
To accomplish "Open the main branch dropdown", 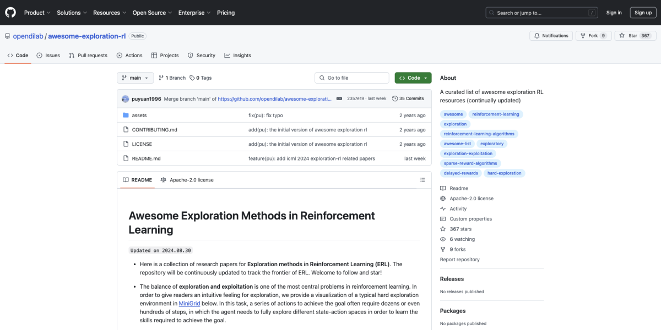I will tap(134, 78).
